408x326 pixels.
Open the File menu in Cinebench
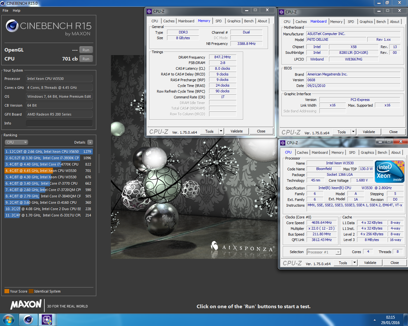point(5,11)
